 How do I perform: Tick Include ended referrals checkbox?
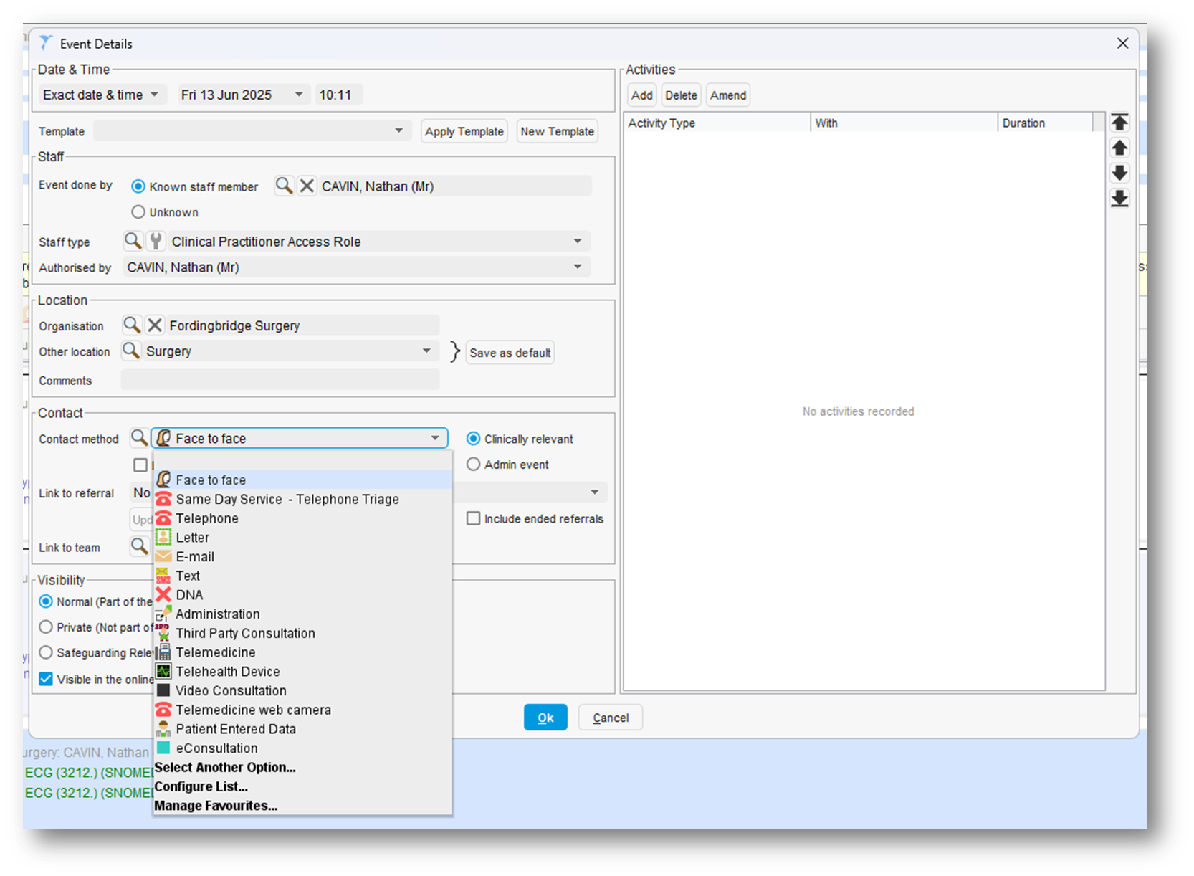pos(473,518)
